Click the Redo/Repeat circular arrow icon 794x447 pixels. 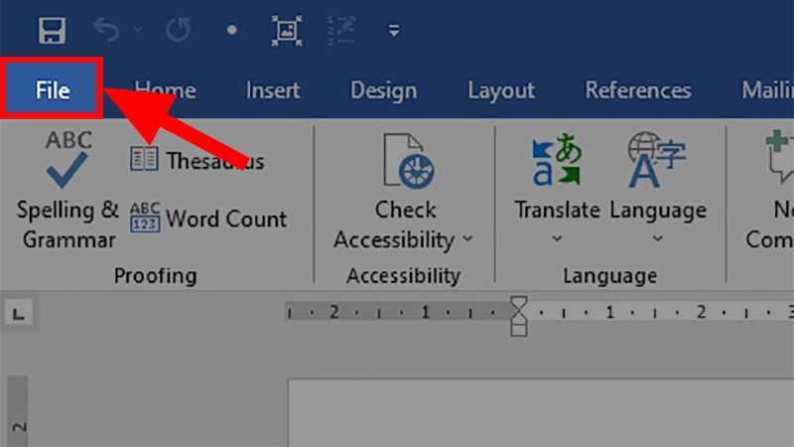click(x=179, y=30)
